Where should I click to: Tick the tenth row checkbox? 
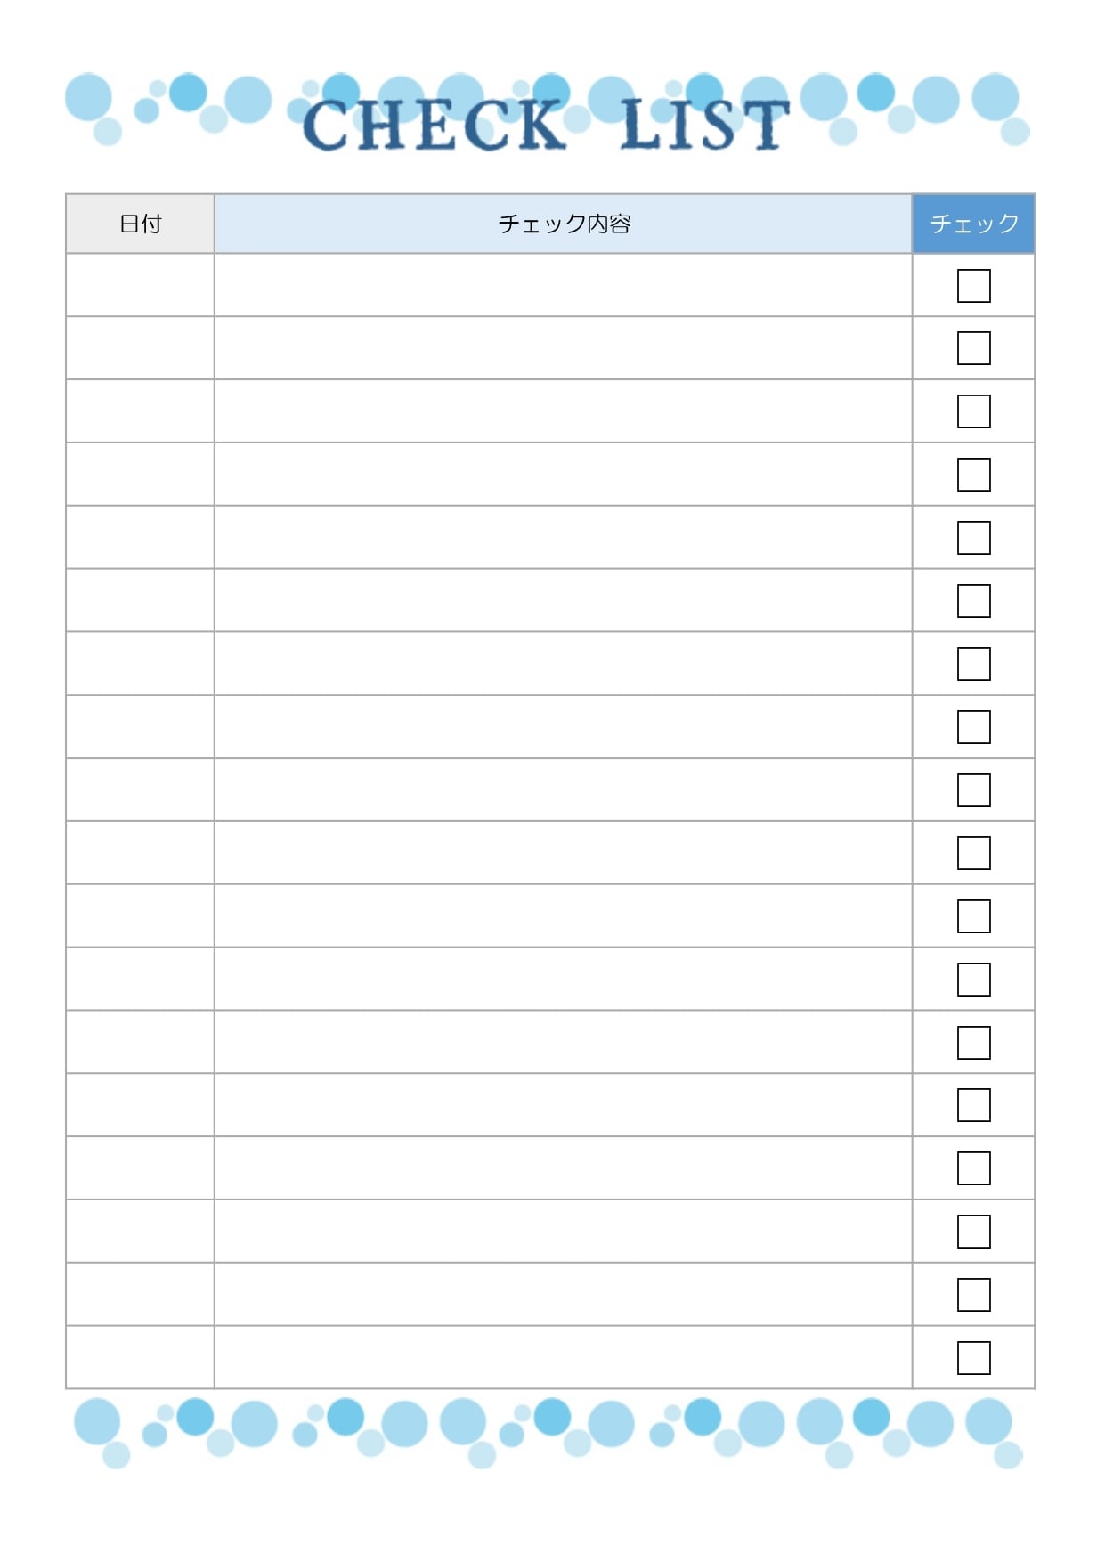pos(973,853)
